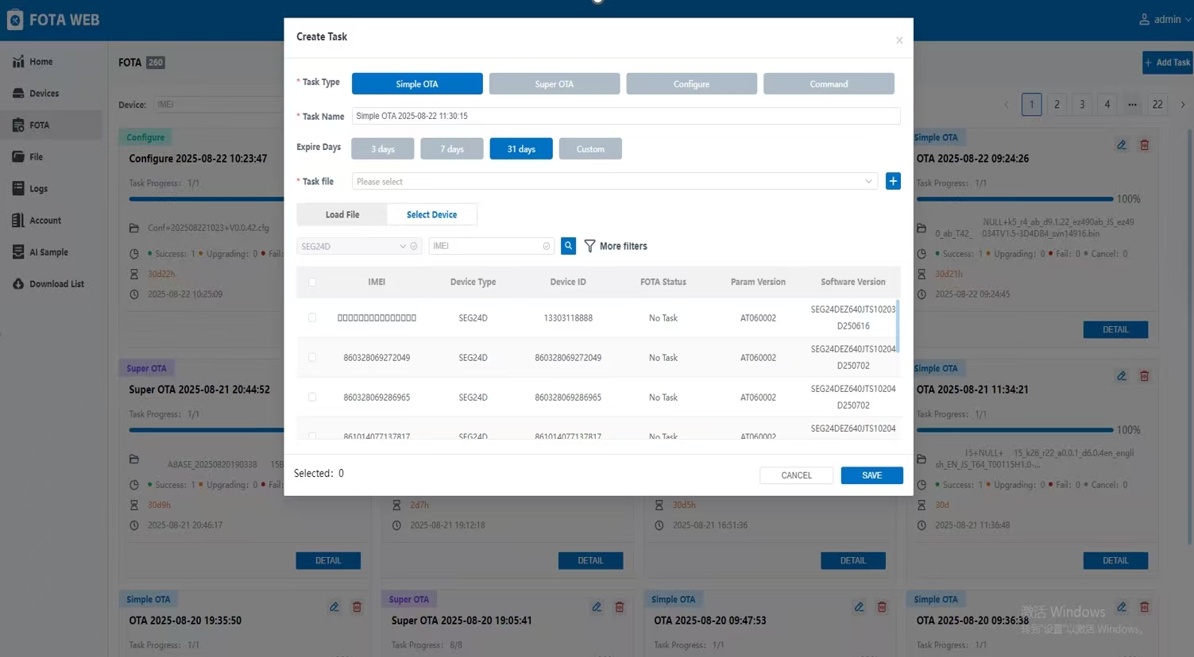Edit the OTA 2025-08-20 09:47:53 task

tap(859, 607)
